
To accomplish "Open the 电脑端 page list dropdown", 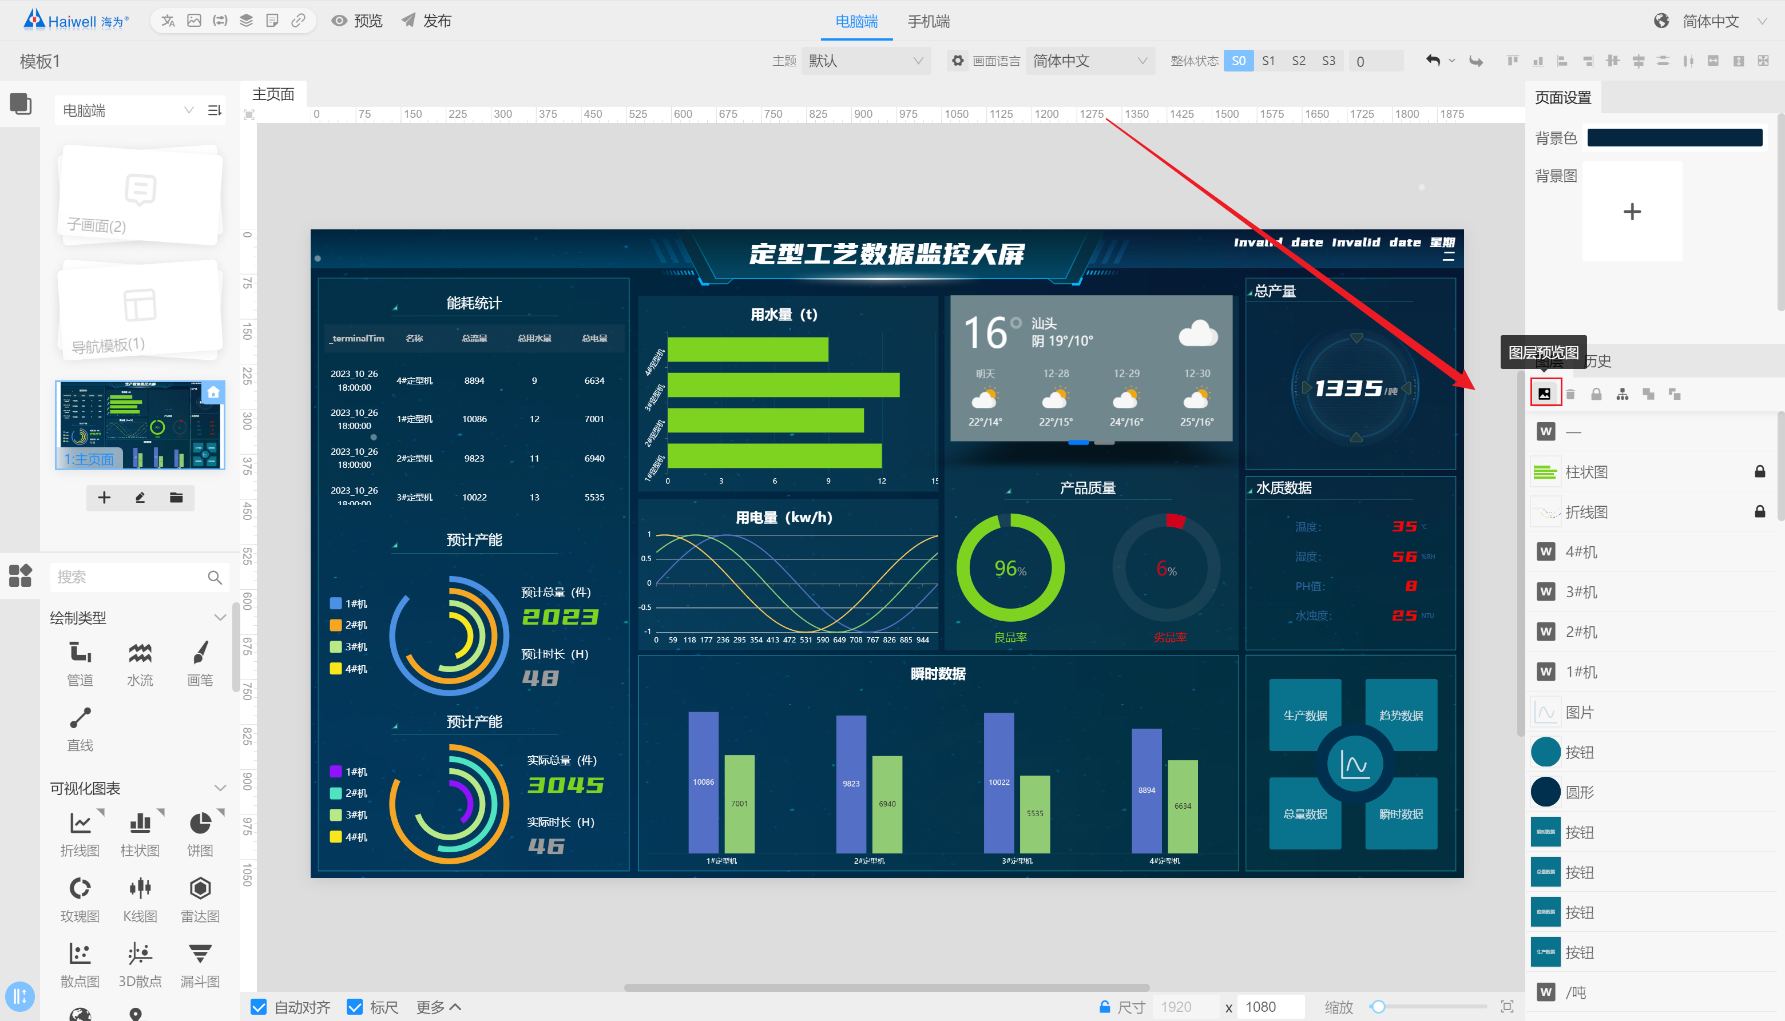I will click(128, 110).
